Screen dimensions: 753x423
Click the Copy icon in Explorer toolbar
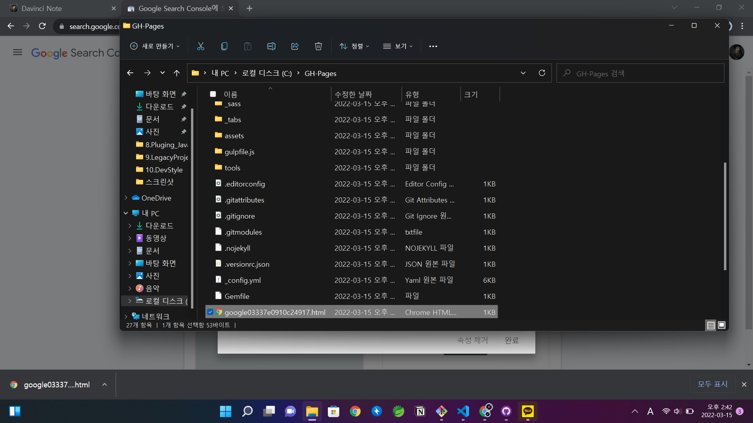224,46
